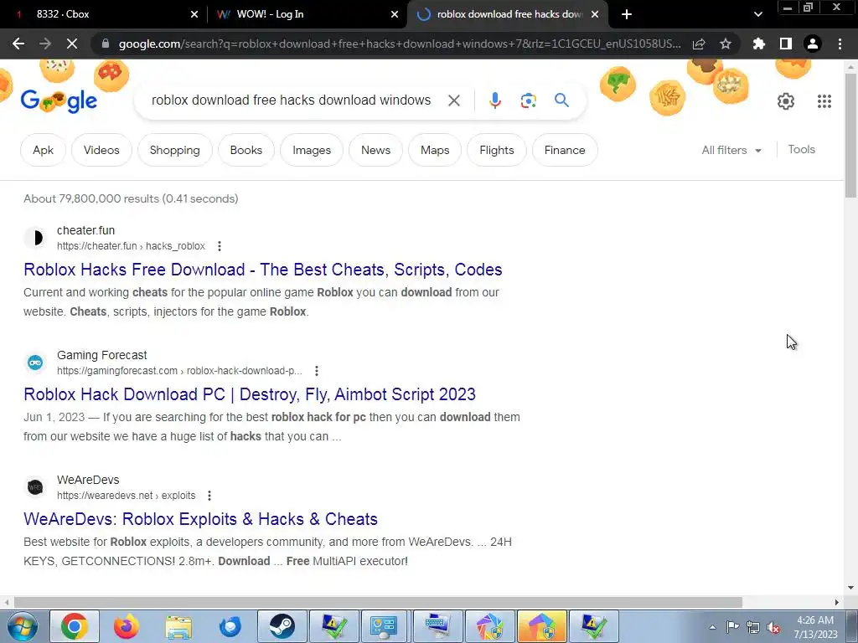Stop loading the page with X button
The image size is (858, 643).
72,44
